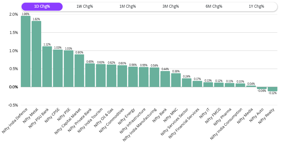
Task: Switch to the 1W Chg% tab
Action: 85,6
